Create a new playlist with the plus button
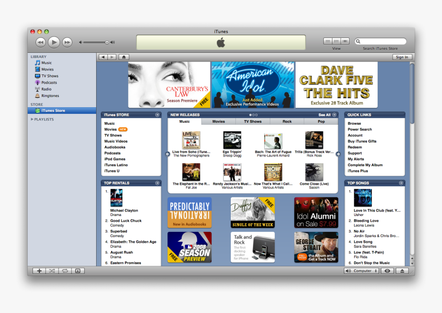The width and height of the screenshot is (442, 313). tap(40, 270)
